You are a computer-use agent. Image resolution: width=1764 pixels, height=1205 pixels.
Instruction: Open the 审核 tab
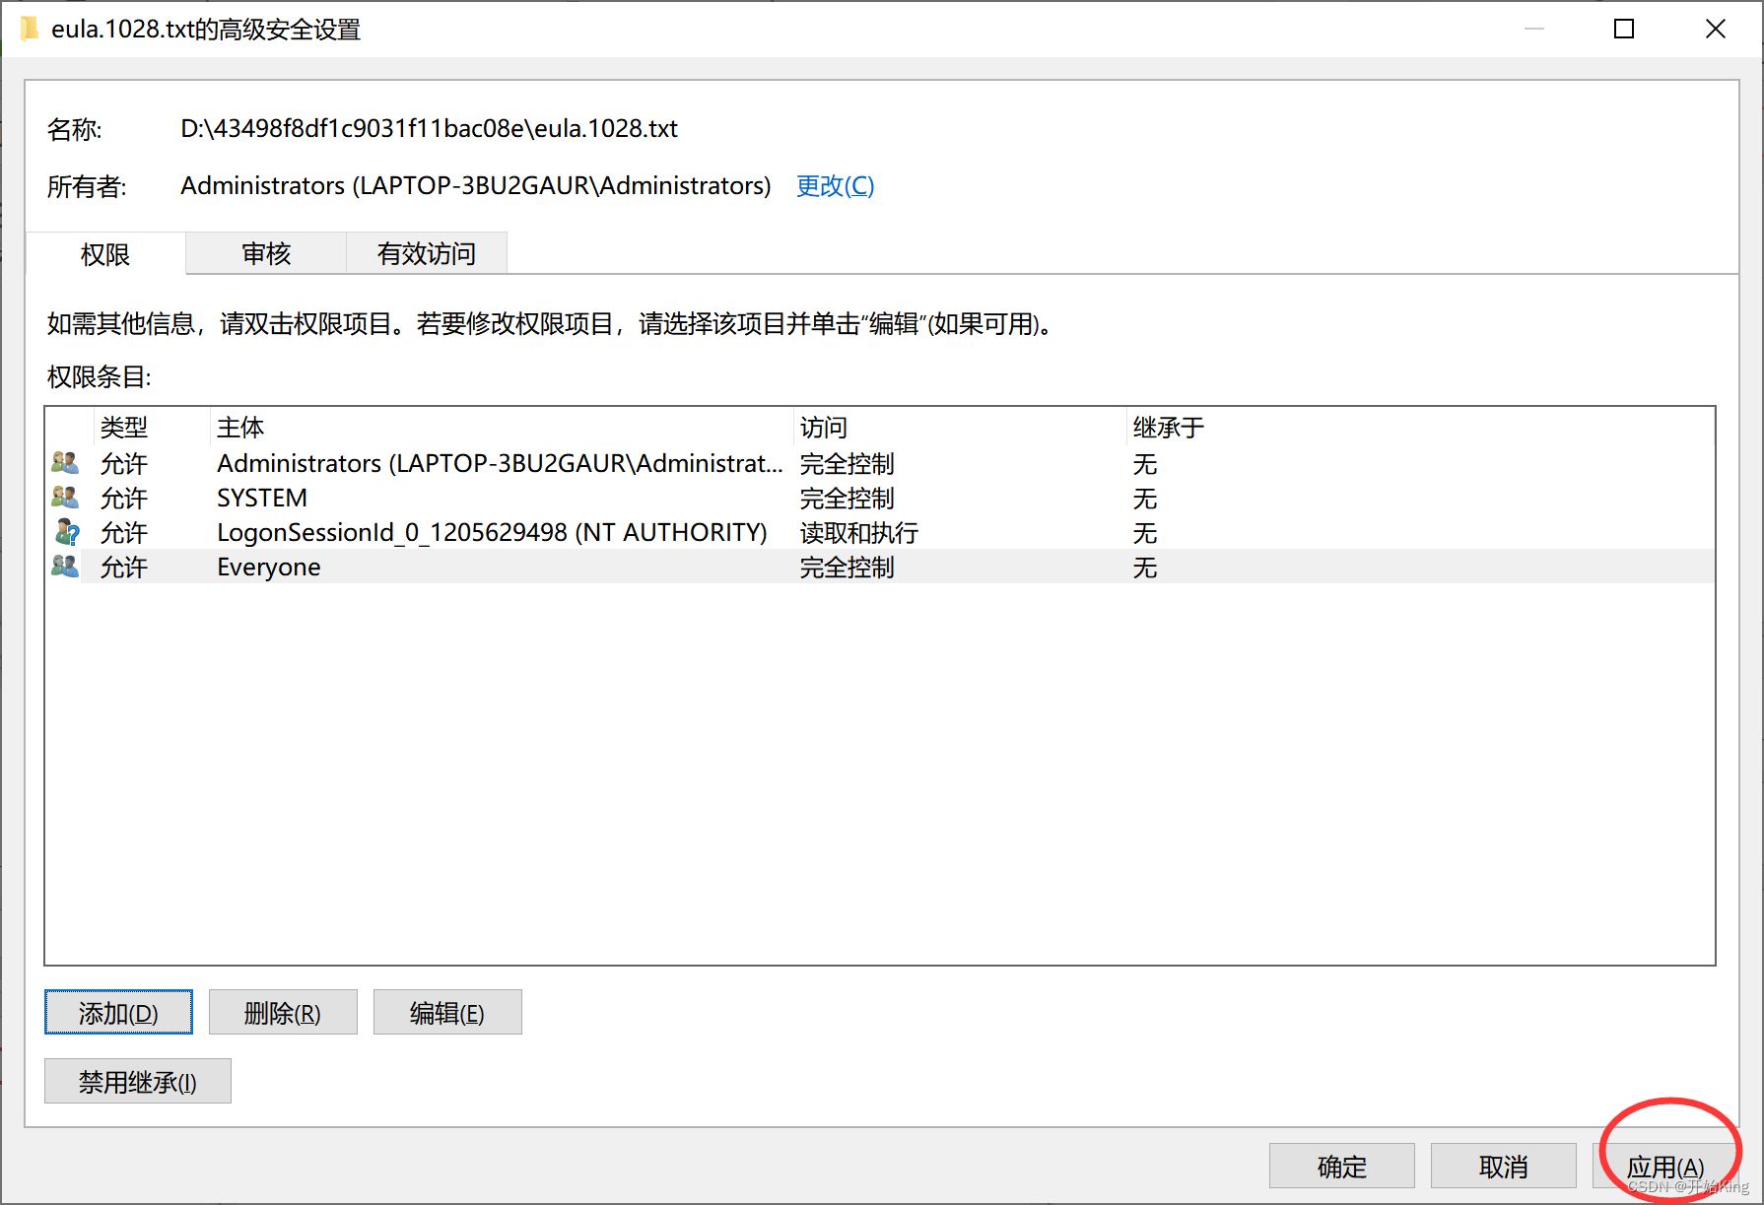click(266, 253)
